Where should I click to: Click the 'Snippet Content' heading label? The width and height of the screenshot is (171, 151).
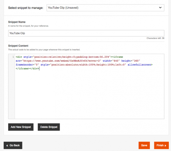(x=18, y=46)
